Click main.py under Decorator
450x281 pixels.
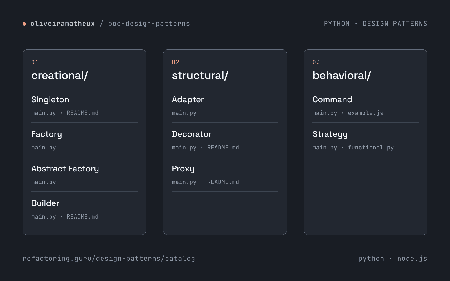tap(184, 148)
